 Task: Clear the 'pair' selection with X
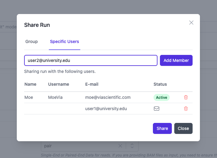coord(120,146)
